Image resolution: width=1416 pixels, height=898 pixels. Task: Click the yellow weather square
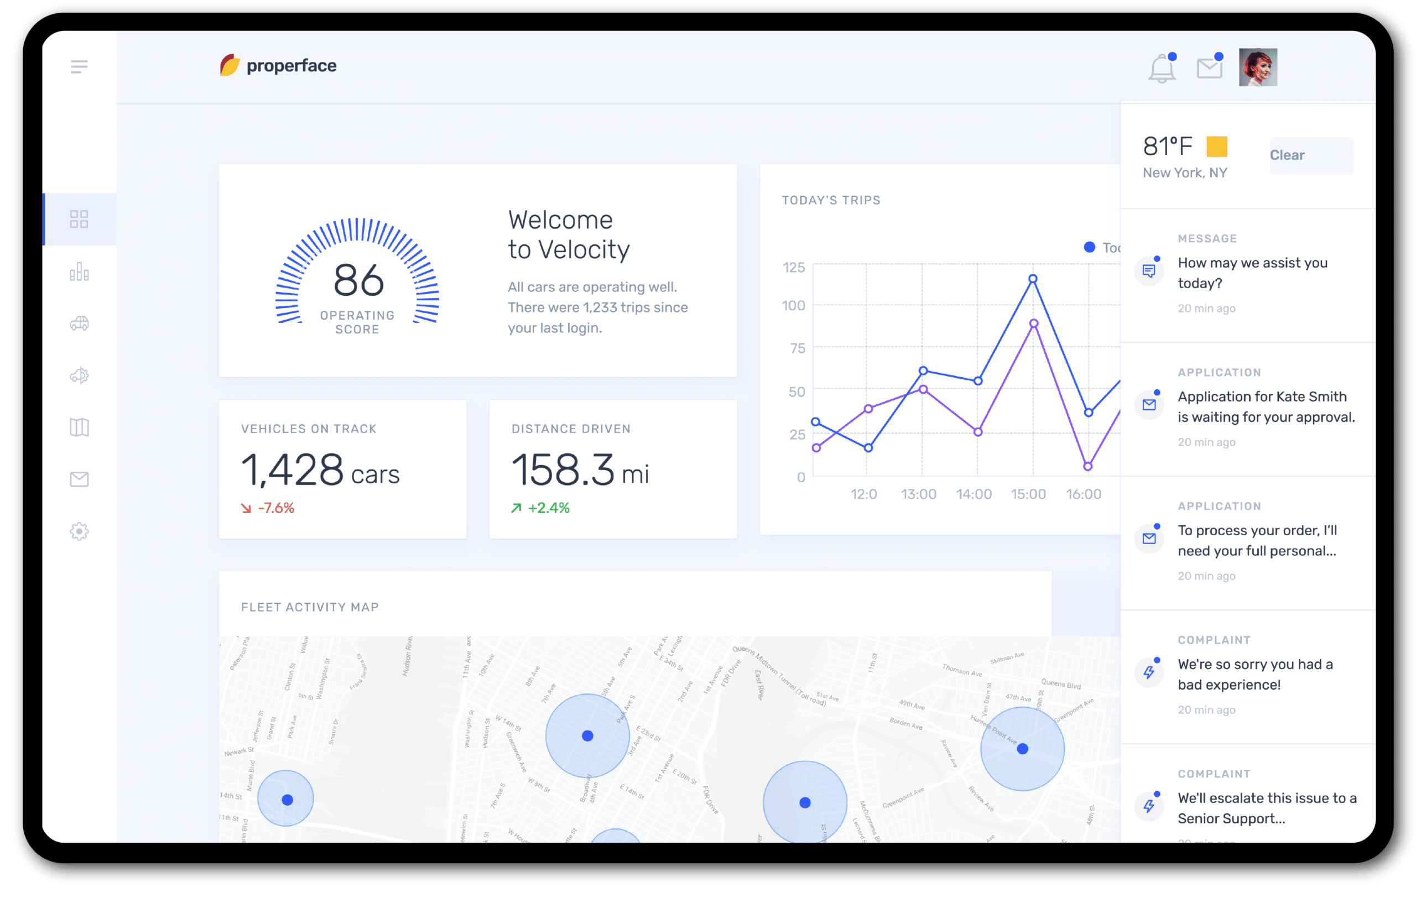1217,147
